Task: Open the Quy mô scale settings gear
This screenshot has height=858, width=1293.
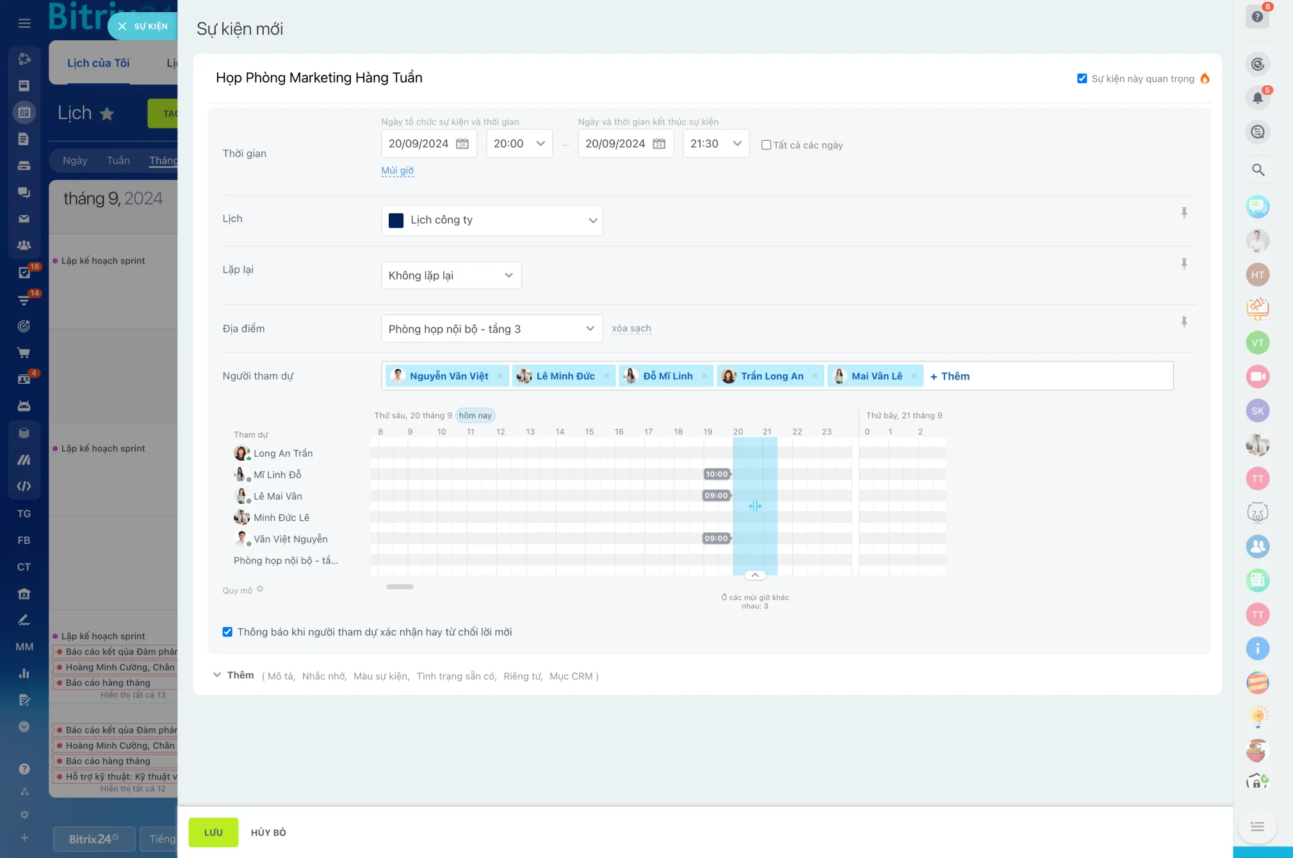Action: (x=260, y=589)
